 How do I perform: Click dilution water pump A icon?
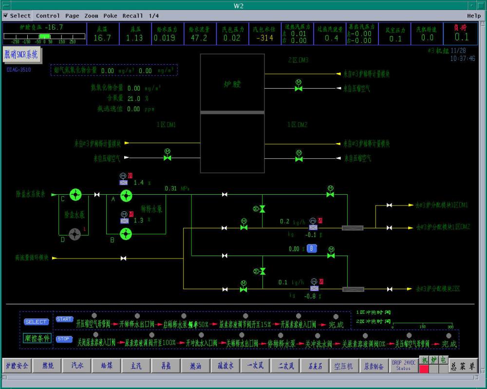coord(126,195)
